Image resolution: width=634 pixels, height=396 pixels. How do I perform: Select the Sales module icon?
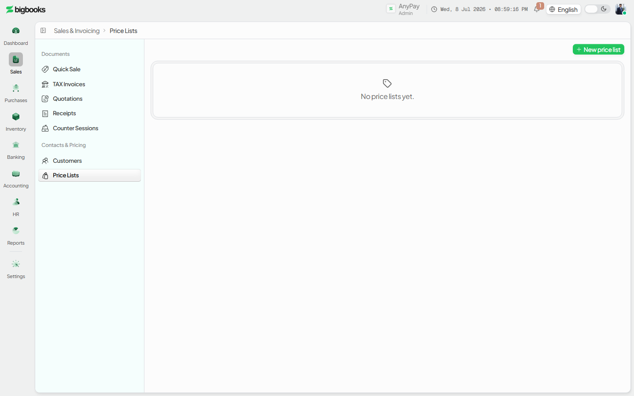(x=16, y=59)
